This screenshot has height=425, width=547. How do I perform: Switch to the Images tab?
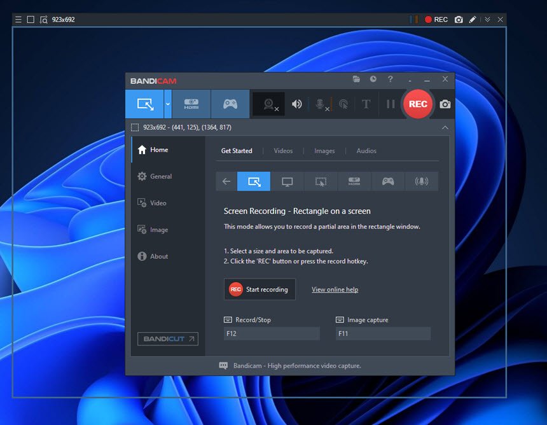pos(324,151)
